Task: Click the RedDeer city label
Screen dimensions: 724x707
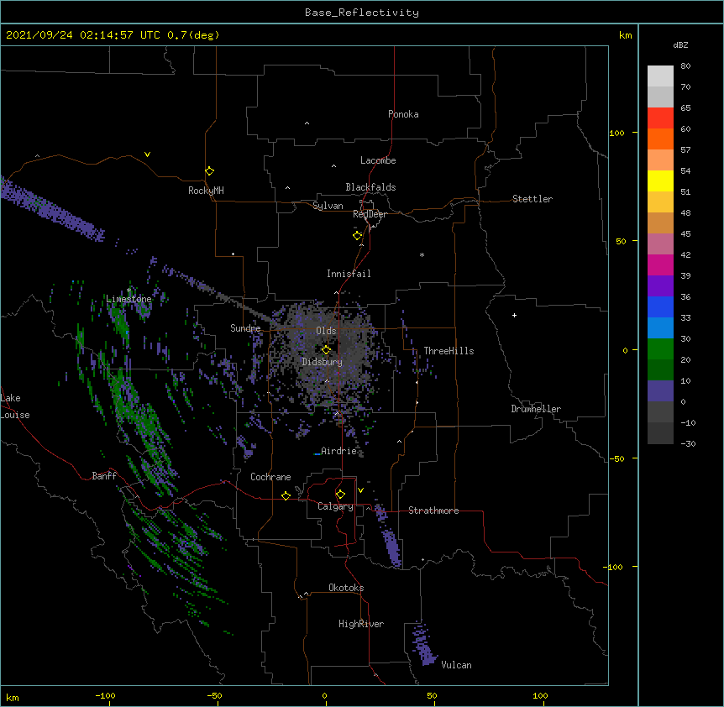Action: click(x=370, y=214)
